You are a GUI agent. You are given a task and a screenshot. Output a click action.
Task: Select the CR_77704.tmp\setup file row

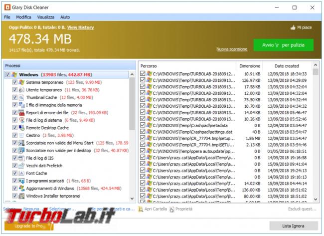(x=226, y=138)
